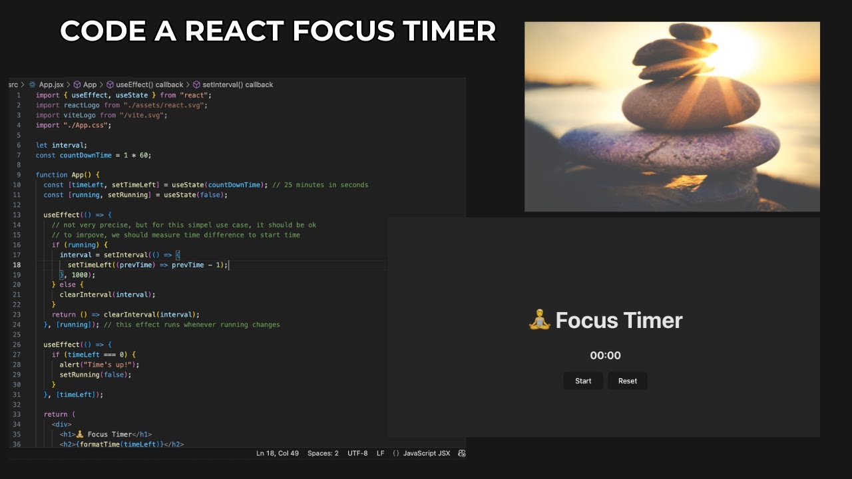
Task: Click the meditating person emoji beside Focus Timer
Action: 540,321
